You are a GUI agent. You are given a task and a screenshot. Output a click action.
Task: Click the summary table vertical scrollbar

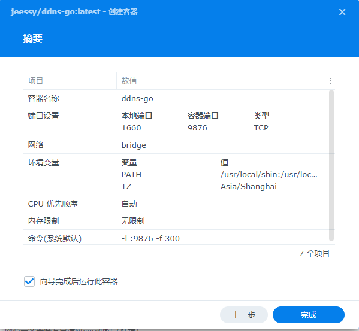point(331,165)
